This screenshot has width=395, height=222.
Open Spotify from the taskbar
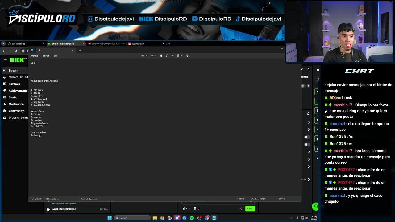click(x=192, y=218)
